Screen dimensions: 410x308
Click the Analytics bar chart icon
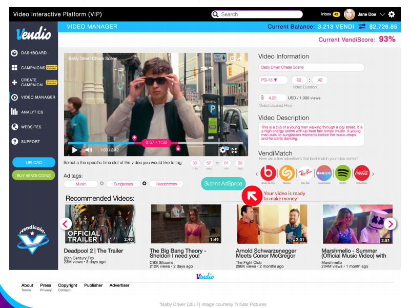point(14,112)
